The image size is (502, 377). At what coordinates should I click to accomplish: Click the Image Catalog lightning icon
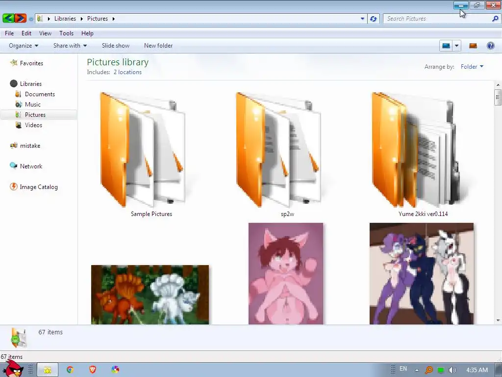13,187
